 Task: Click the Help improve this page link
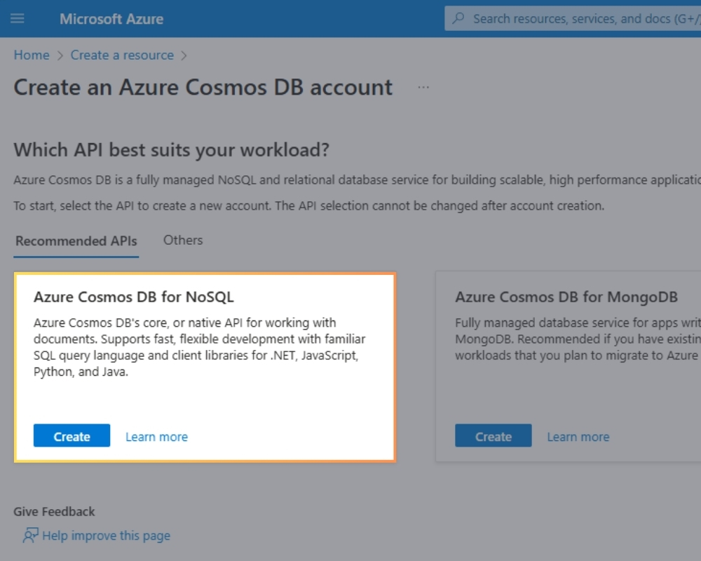pos(106,536)
